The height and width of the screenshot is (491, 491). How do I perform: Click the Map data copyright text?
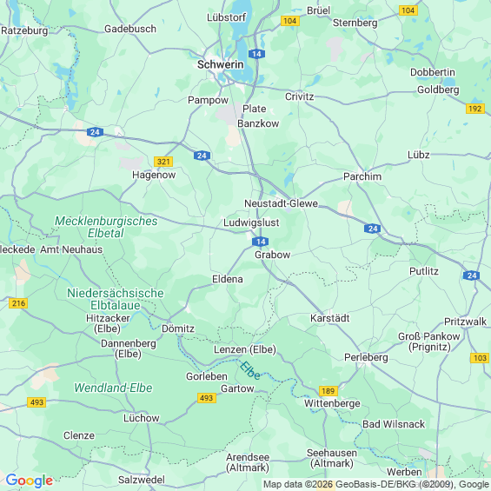pyautogui.click(x=376, y=484)
